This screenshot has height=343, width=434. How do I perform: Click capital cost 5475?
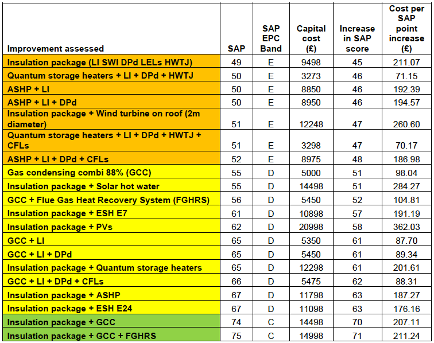tap(311, 281)
